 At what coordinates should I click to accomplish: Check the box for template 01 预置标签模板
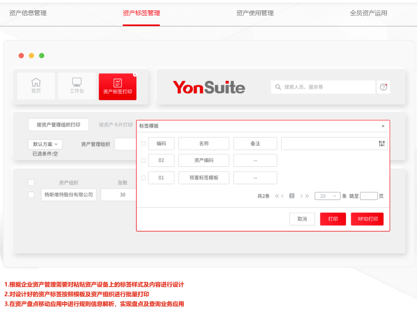point(144,178)
